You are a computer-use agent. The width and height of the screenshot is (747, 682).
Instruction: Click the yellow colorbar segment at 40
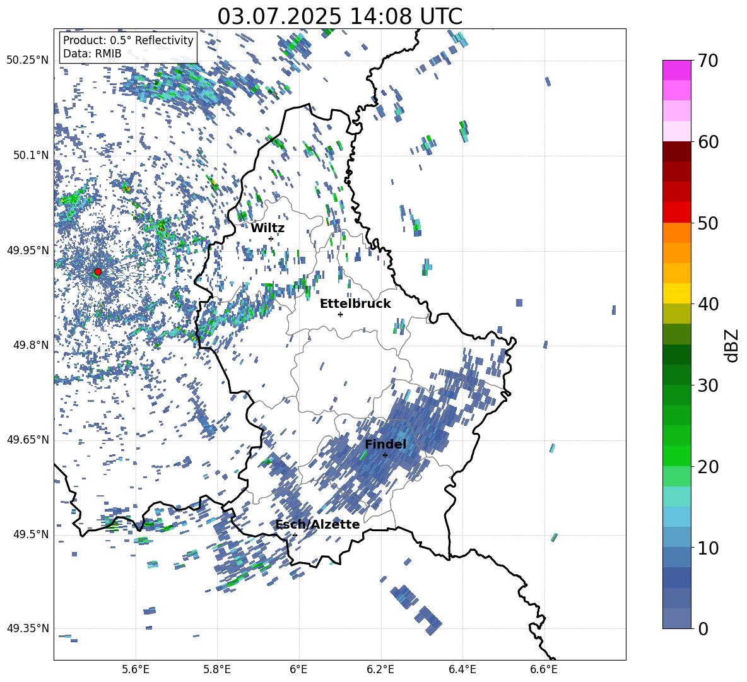click(x=677, y=293)
